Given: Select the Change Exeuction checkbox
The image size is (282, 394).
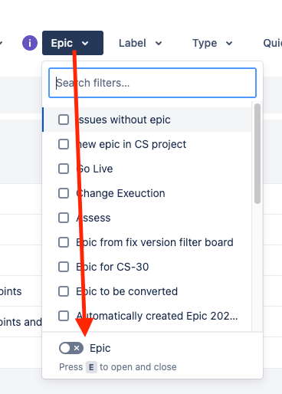Looking at the screenshot, I should [x=64, y=193].
